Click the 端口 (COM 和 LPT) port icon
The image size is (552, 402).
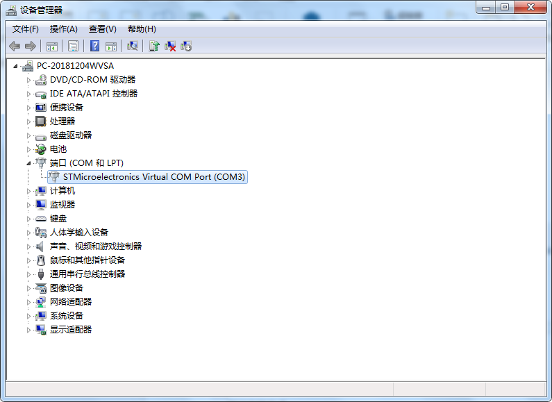coord(41,163)
